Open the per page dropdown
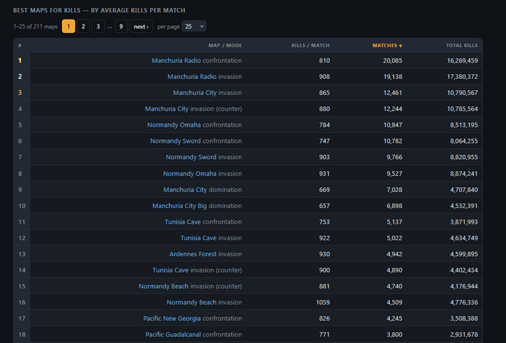 [194, 26]
